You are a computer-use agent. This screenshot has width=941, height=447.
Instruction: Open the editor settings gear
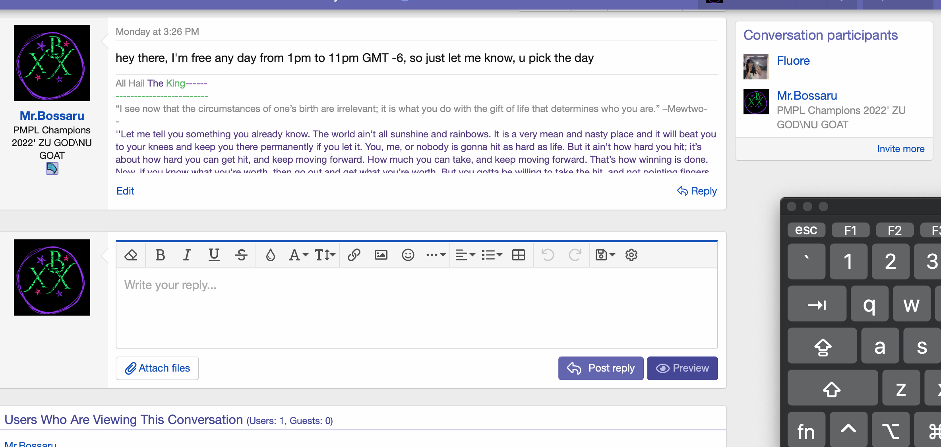tap(631, 255)
